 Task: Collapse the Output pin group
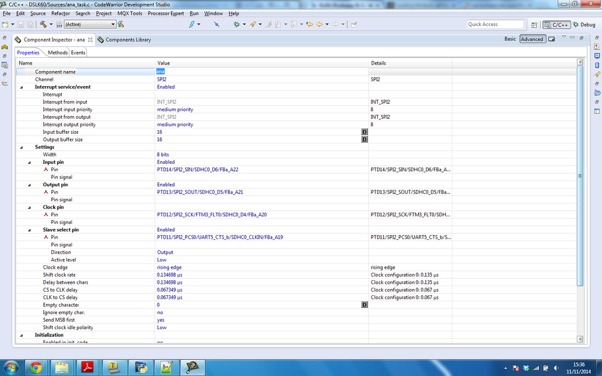30,185
